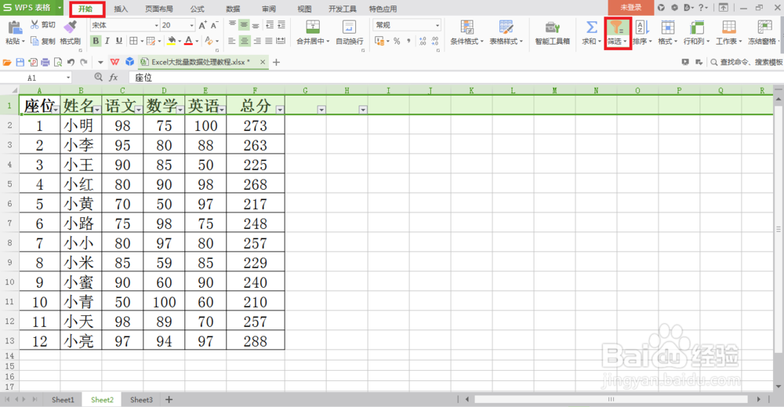Toggle Underline formatting
This screenshot has height=407, width=784.
(118, 41)
